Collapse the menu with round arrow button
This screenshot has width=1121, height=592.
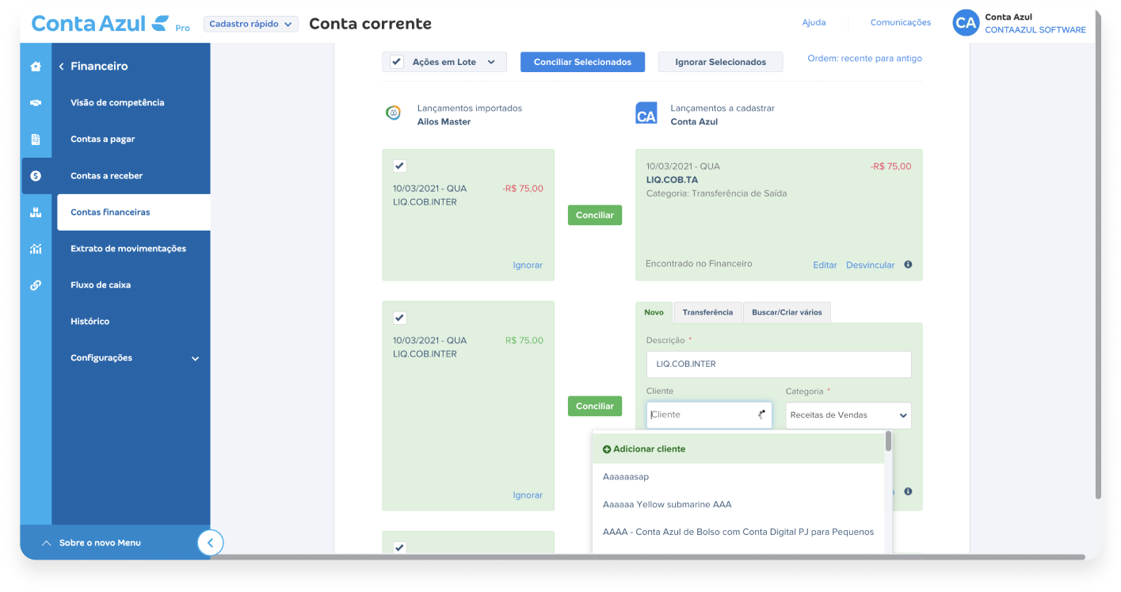(x=210, y=543)
